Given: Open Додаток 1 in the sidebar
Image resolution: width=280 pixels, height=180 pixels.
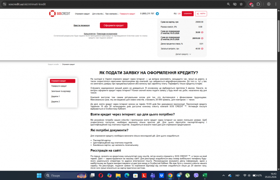Looking at the screenshot, I should click(55, 96).
